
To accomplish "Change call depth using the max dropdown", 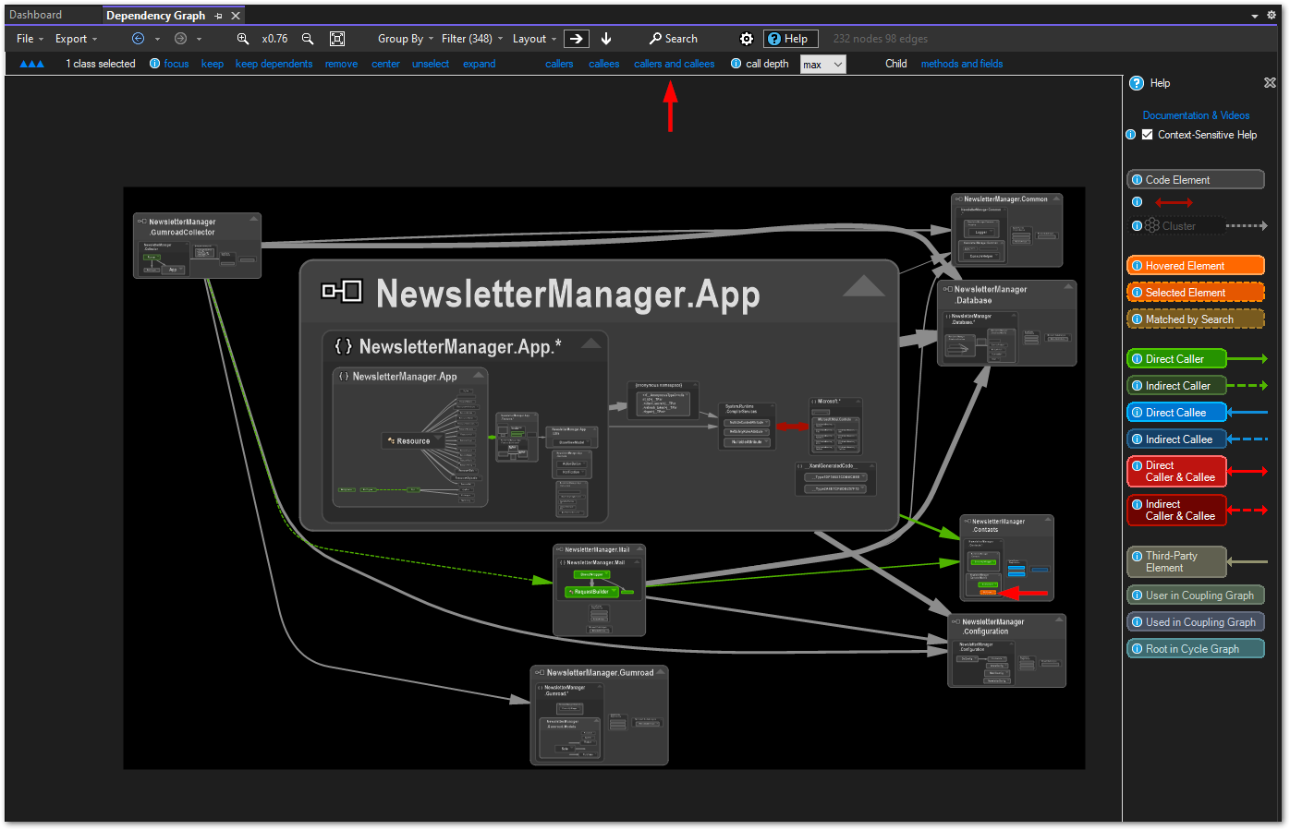I will pyautogui.click(x=821, y=63).
